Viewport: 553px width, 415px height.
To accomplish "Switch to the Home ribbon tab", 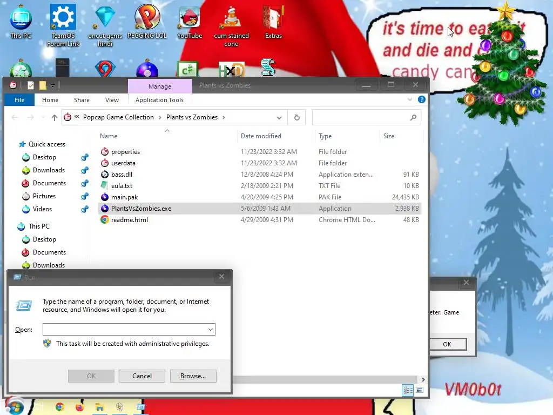I will (x=50, y=100).
